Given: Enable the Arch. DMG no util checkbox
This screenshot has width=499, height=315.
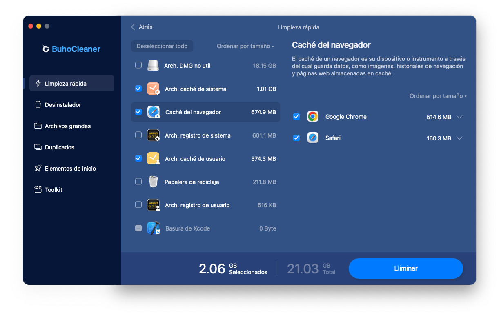Looking at the screenshot, I should pyautogui.click(x=138, y=65).
